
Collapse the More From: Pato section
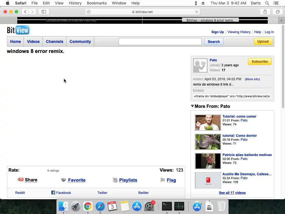pyautogui.click(x=192, y=106)
